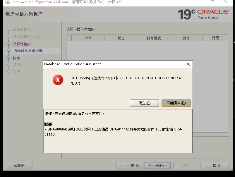Image resolution: width=235 pixels, height=177 pixels.
Task: Click the 打开模式 column header
Action: click(154, 38)
